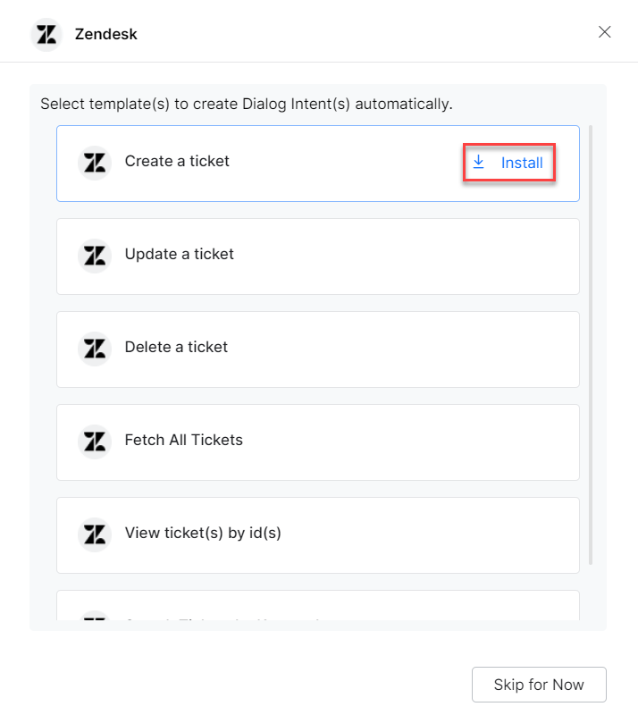Click the download arrow icon on Install
Viewport: 638px width, 715px height.
[479, 162]
